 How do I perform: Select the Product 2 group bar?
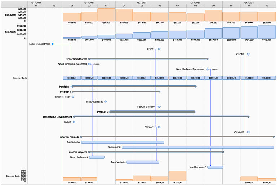pos(152,112)
